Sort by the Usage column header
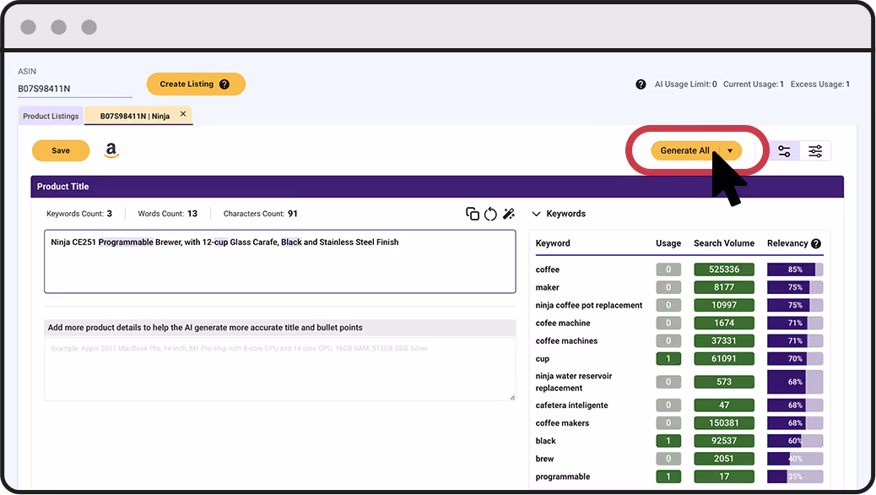The width and height of the screenshot is (876, 495). [x=668, y=243]
